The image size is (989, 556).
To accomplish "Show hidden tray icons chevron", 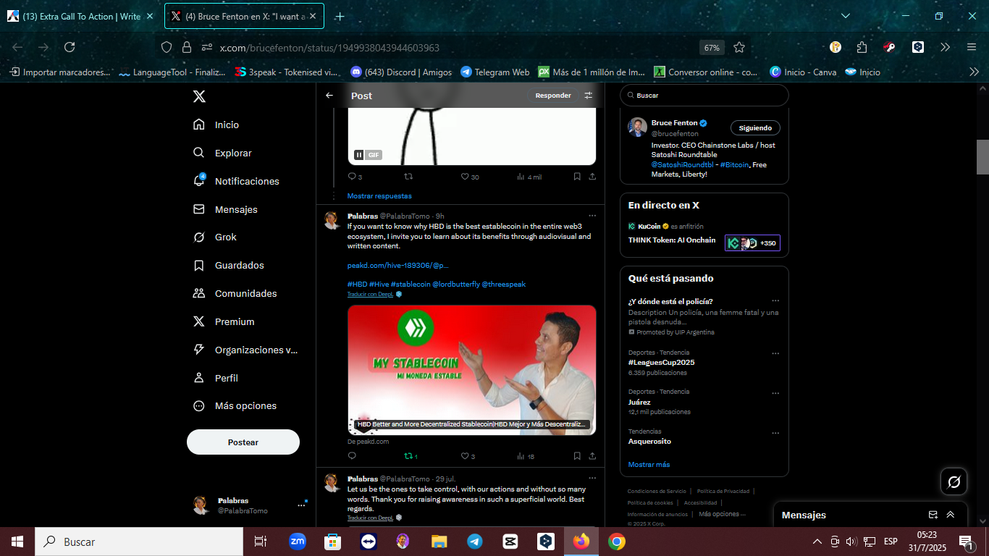I will [817, 542].
